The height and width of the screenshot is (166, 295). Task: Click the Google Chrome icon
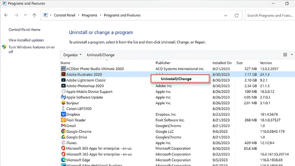[63, 131]
